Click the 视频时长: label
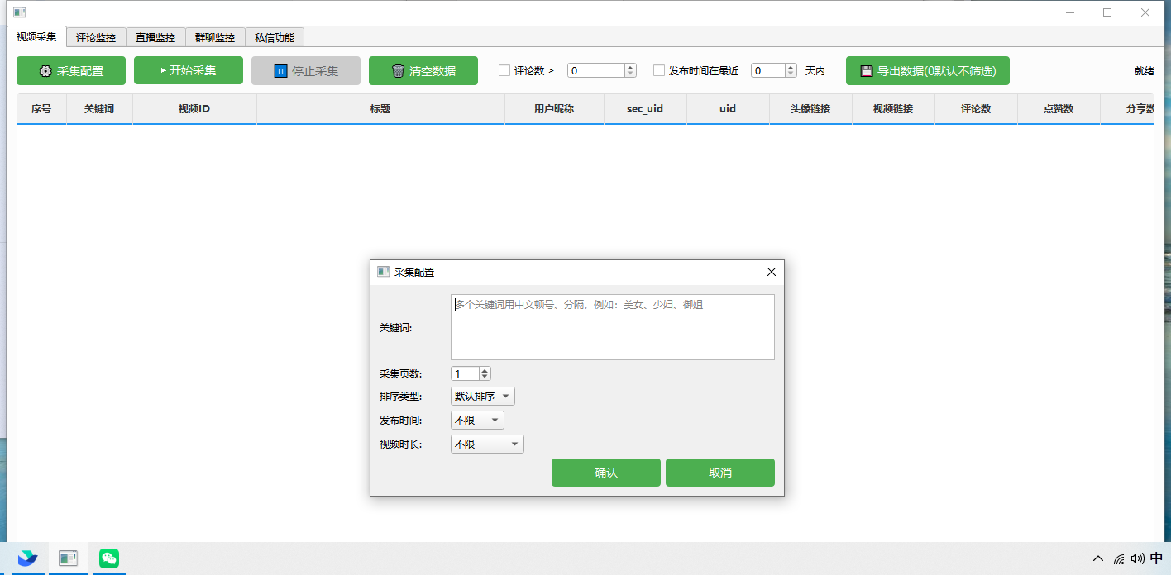 coord(400,444)
